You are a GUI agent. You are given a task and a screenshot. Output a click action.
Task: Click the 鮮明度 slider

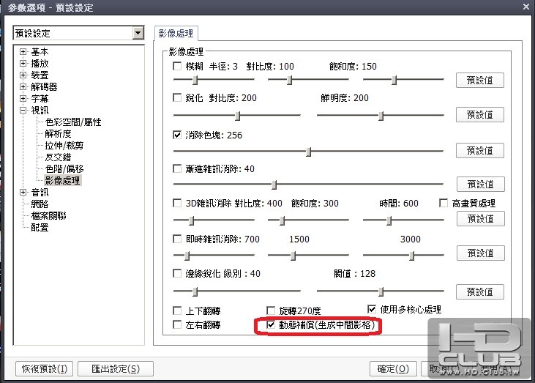coord(381,116)
